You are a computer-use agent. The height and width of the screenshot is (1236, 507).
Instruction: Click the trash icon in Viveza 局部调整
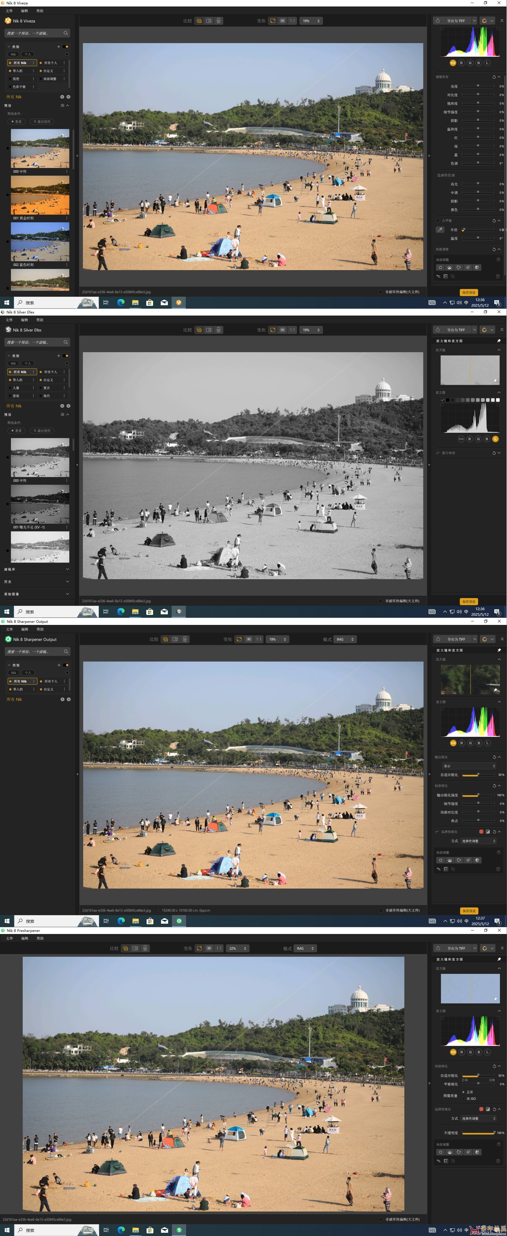pos(498,276)
